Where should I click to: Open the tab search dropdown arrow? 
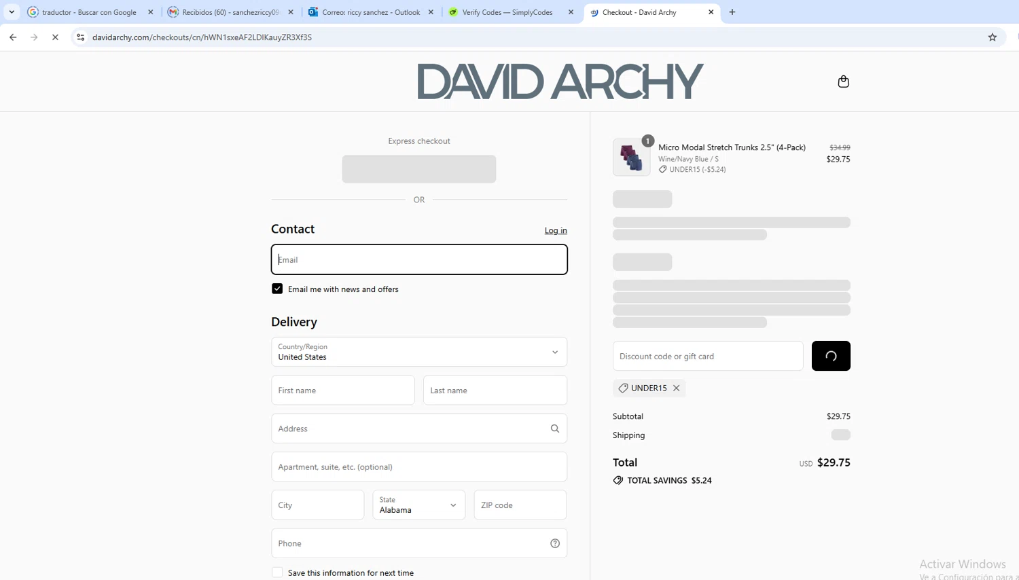tap(12, 12)
